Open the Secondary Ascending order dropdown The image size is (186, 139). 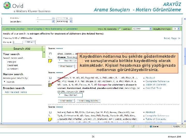64,21
